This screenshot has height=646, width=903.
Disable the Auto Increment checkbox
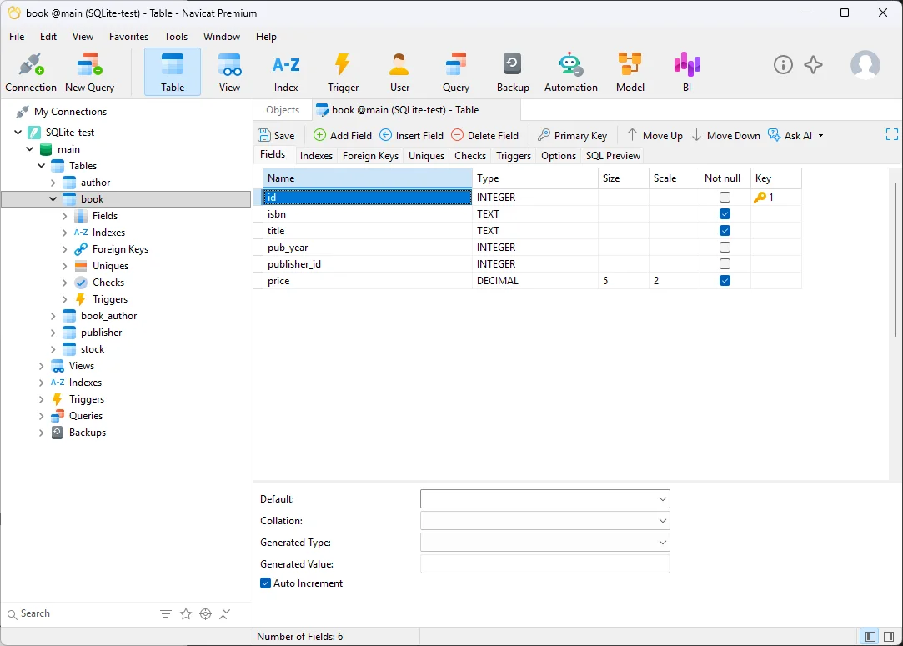(x=265, y=583)
